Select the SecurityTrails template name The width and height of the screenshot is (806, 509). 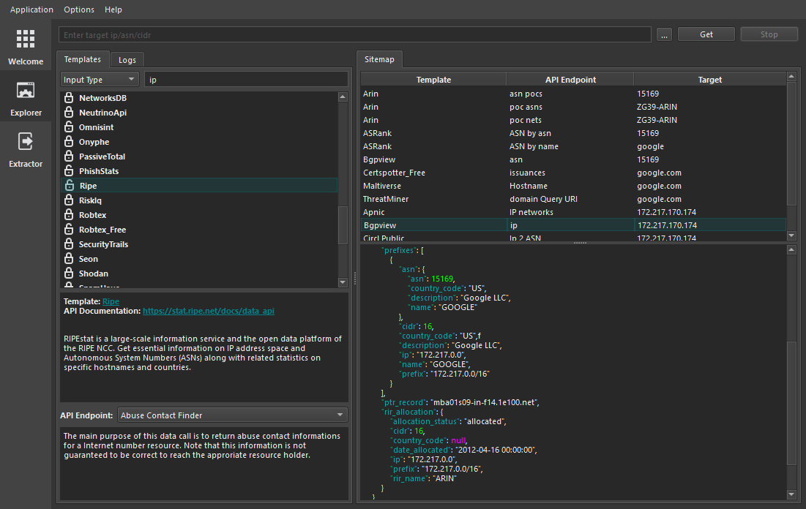click(x=103, y=244)
